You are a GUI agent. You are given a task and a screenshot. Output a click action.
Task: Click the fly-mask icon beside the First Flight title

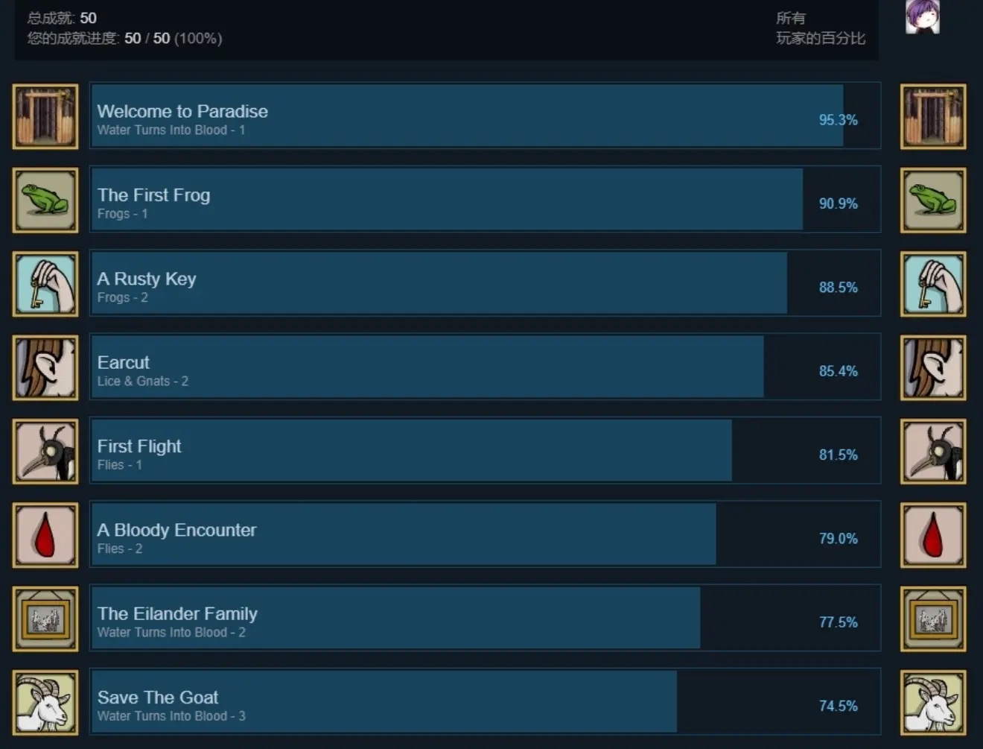click(45, 452)
